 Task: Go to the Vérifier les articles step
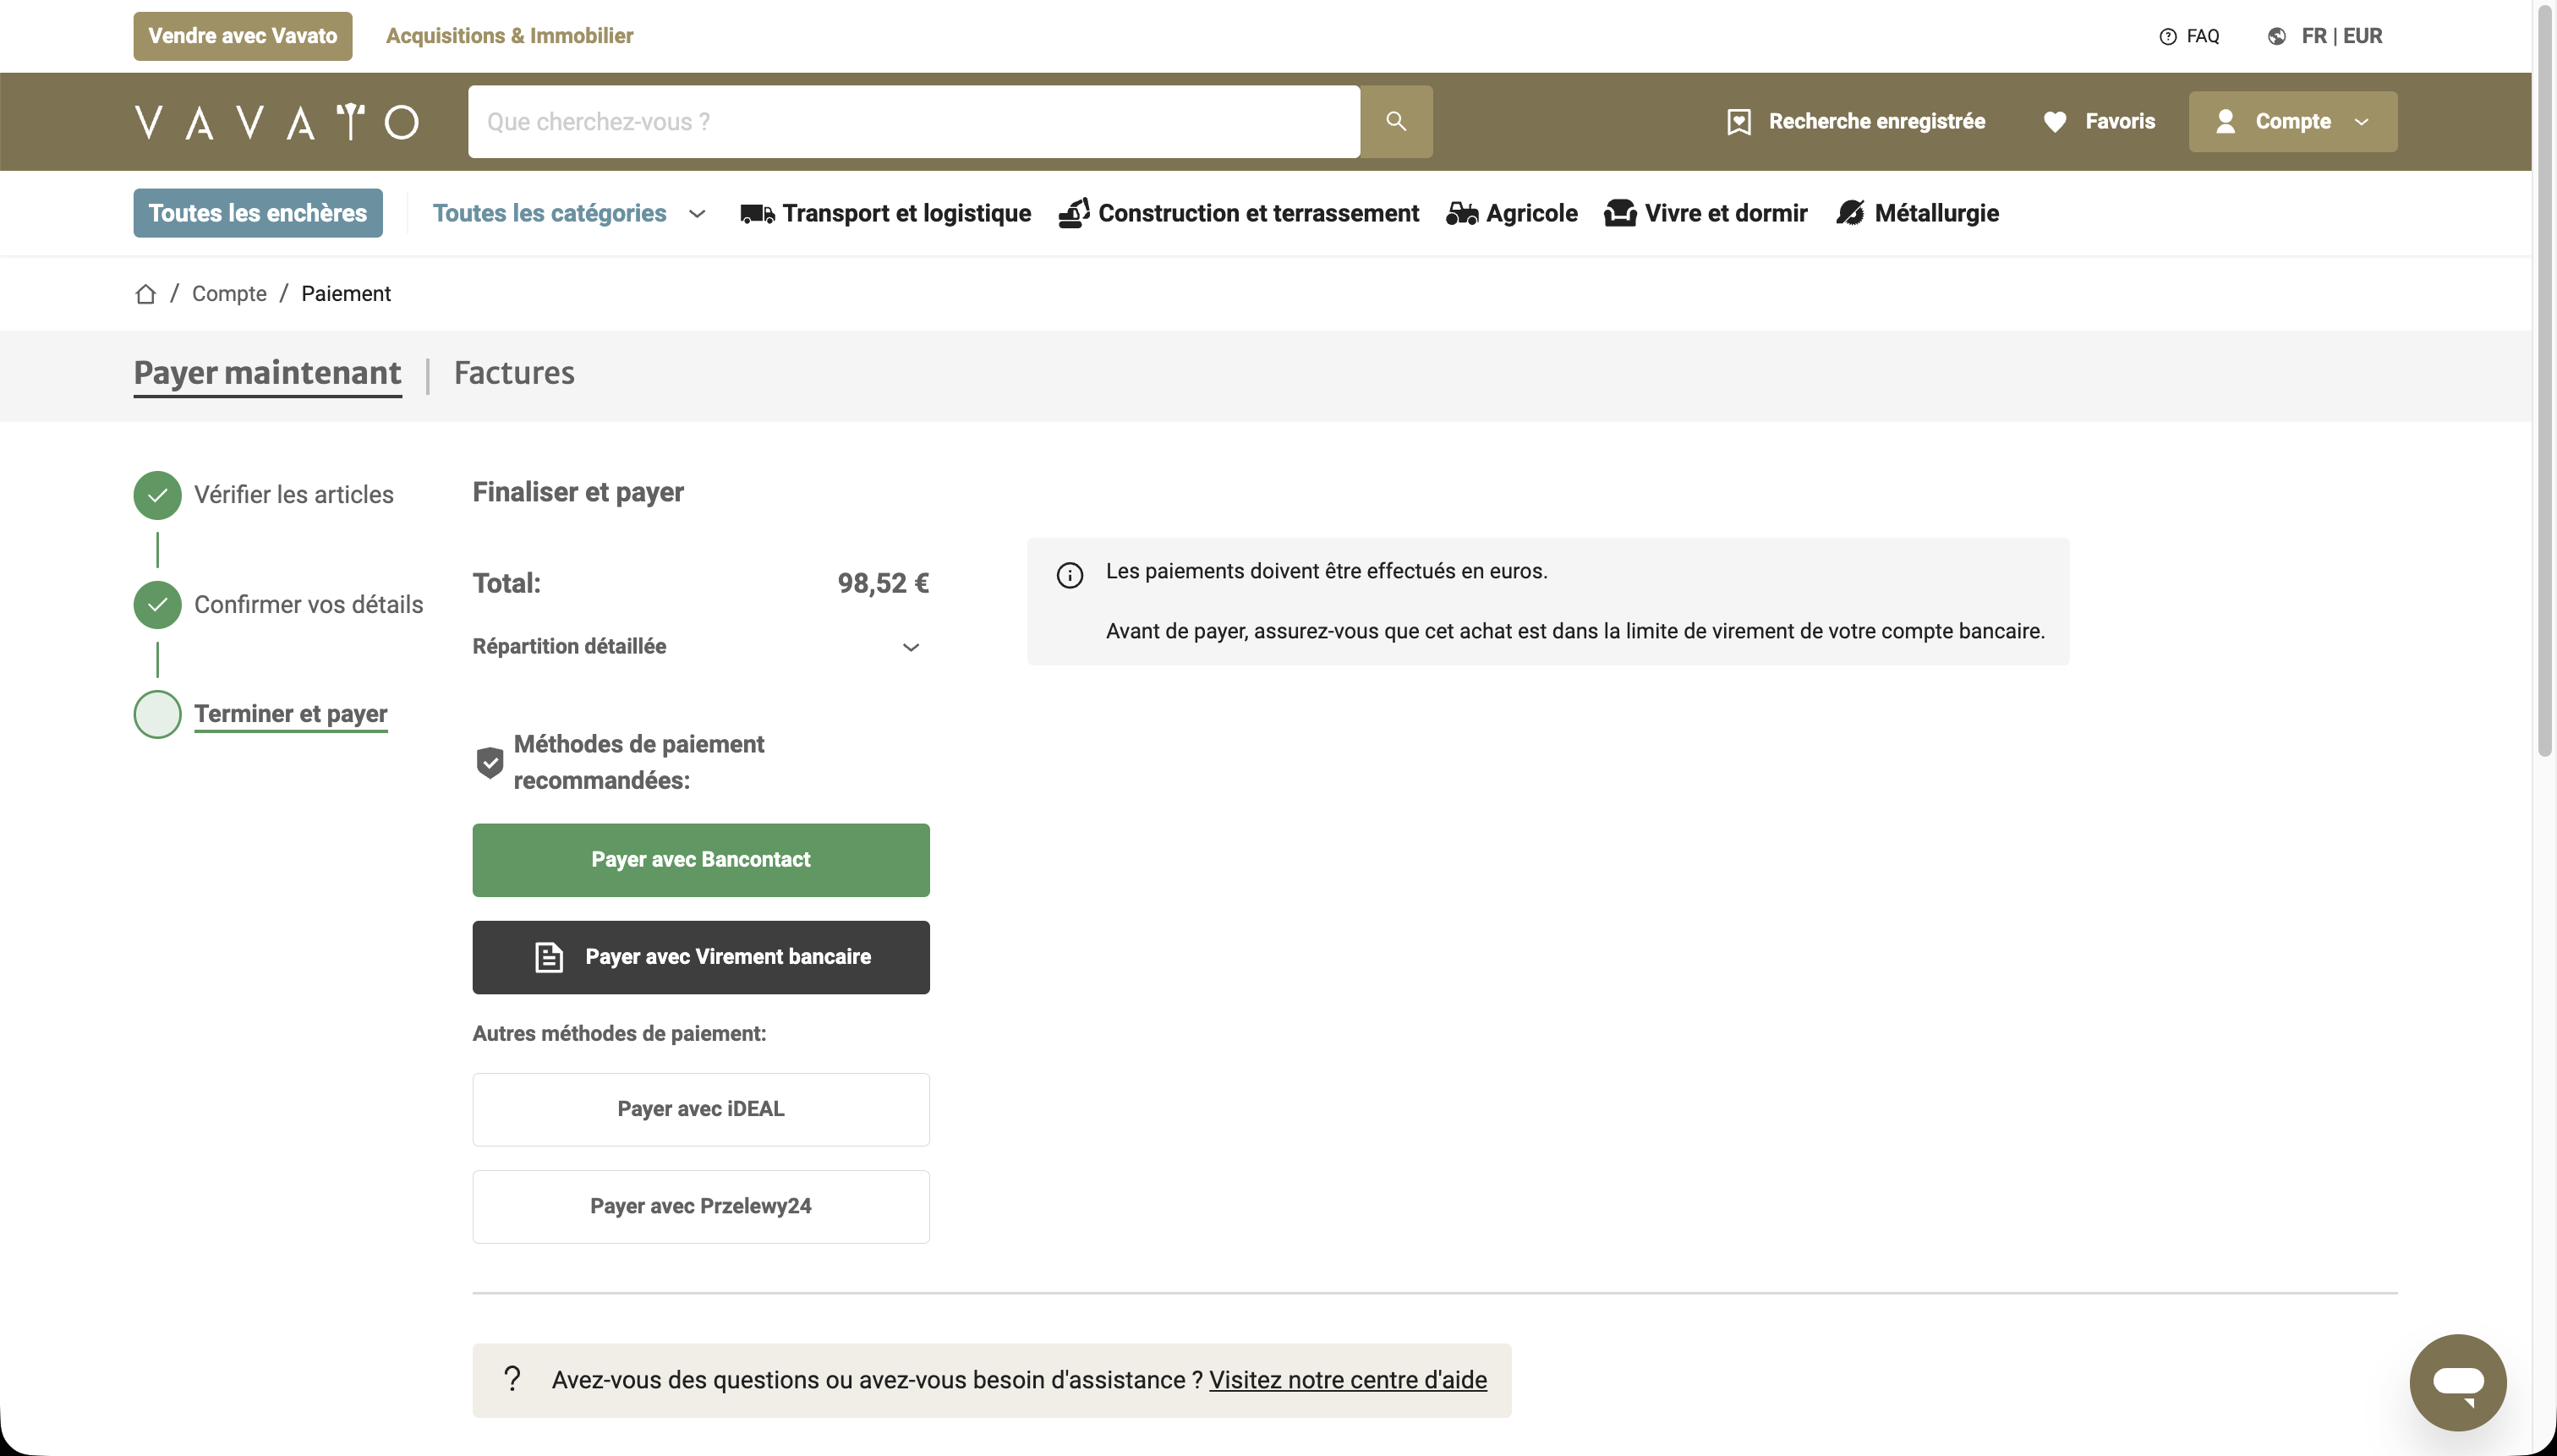[293, 495]
